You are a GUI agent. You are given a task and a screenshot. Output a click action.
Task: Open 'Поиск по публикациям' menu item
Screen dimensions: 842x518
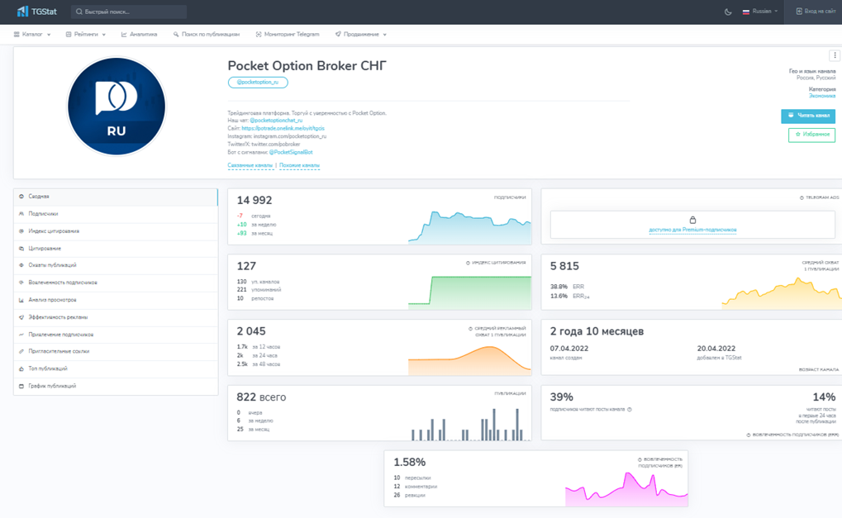(x=207, y=35)
